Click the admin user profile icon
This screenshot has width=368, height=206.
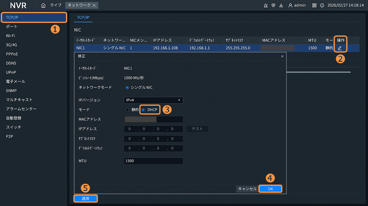pyautogui.click(x=290, y=5)
